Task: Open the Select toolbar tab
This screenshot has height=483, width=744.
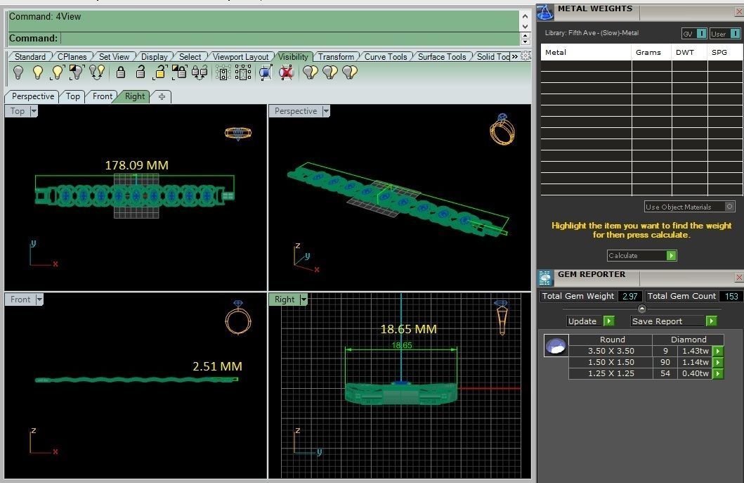Action: pyautogui.click(x=190, y=56)
